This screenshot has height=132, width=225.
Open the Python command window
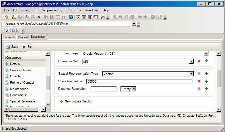pos(96,17)
